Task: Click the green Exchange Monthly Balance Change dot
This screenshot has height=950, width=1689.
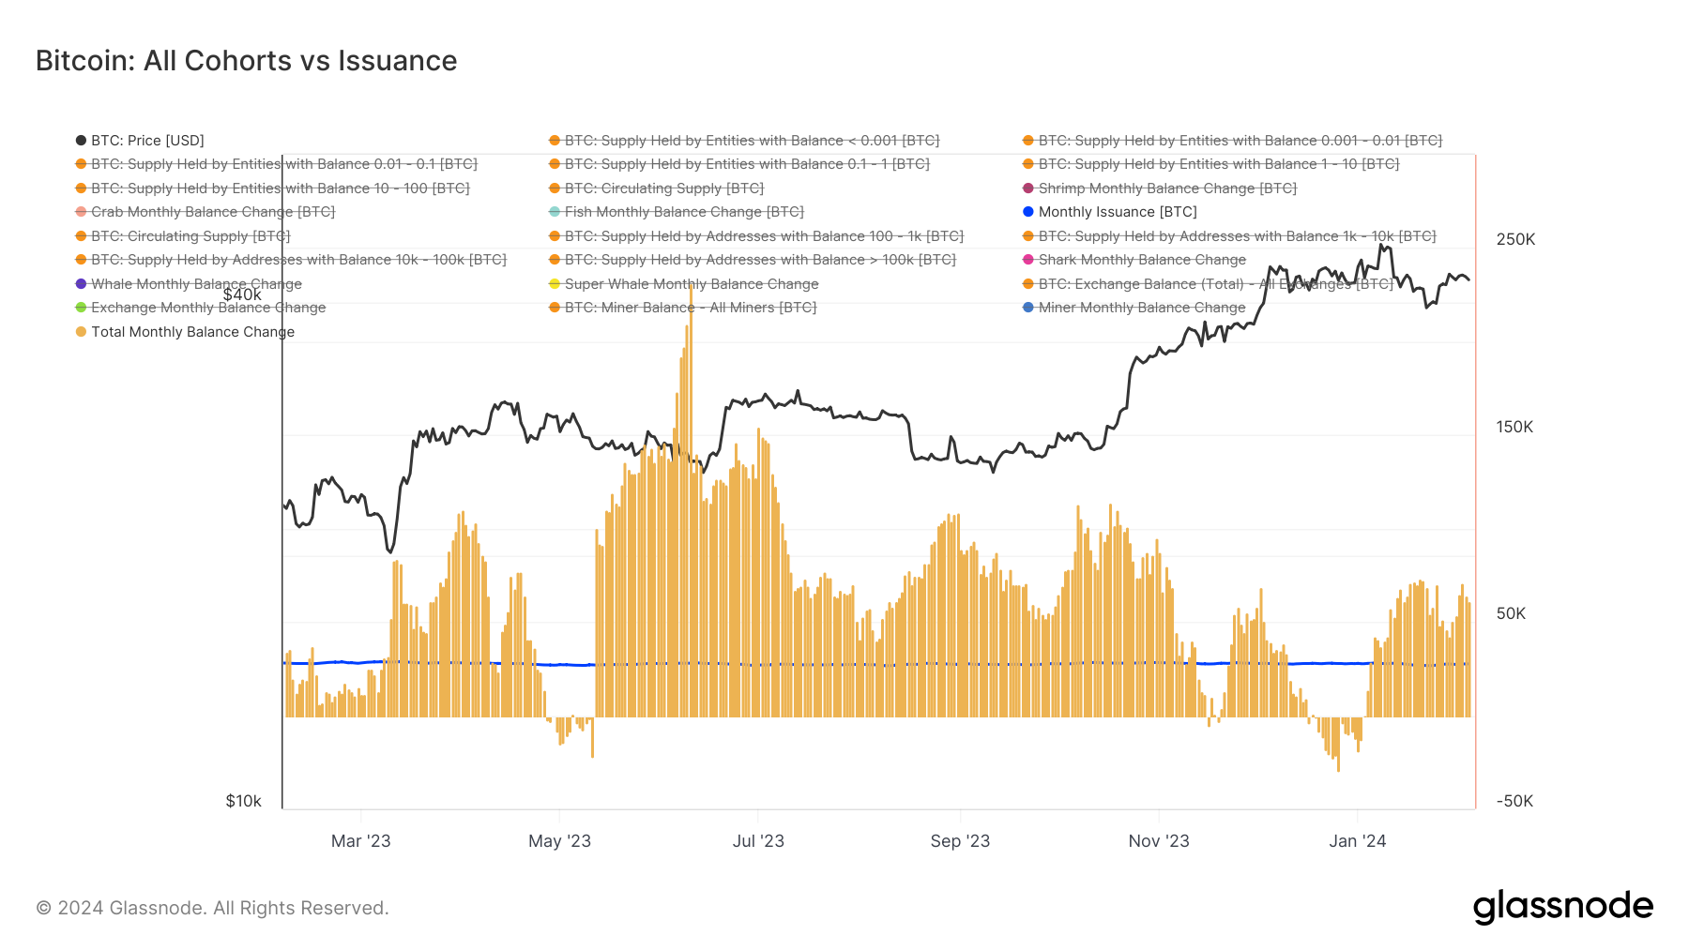Action: (x=81, y=308)
